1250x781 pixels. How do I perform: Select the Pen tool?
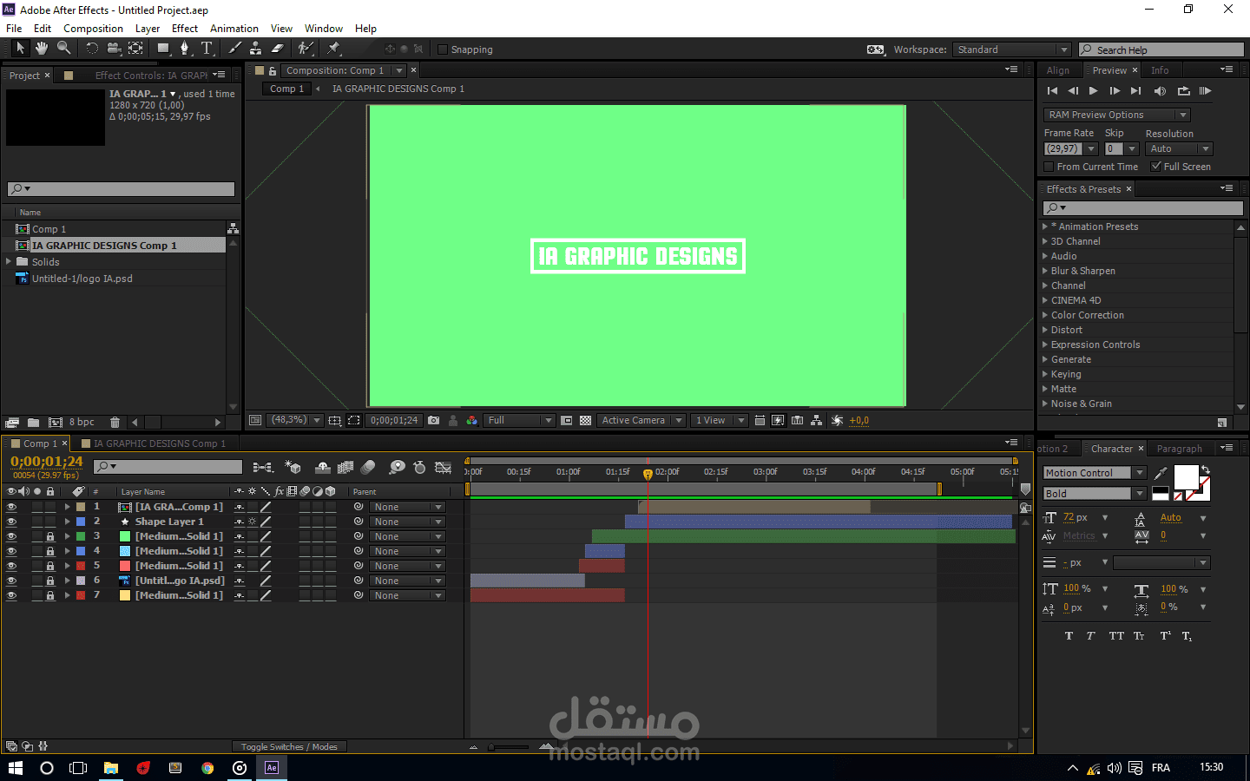click(x=184, y=49)
